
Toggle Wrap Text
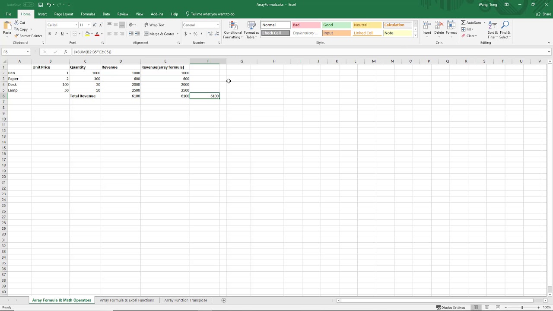point(154,25)
